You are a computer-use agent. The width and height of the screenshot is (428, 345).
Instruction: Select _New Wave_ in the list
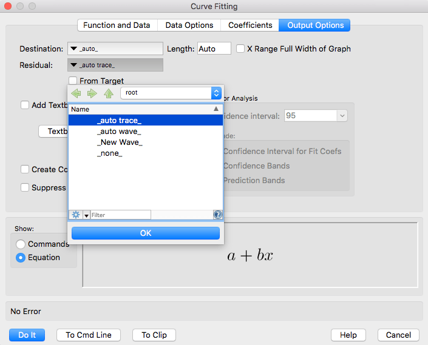point(120,142)
